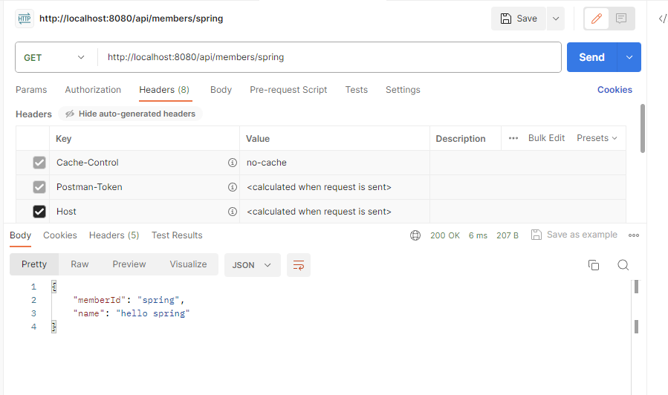Image resolution: width=668 pixels, height=395 pixels.
Task: Switch to Visualize view
Action: (188, 264)
